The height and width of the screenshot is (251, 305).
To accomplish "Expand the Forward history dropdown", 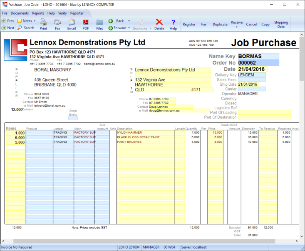I will (x=129, y=28).
